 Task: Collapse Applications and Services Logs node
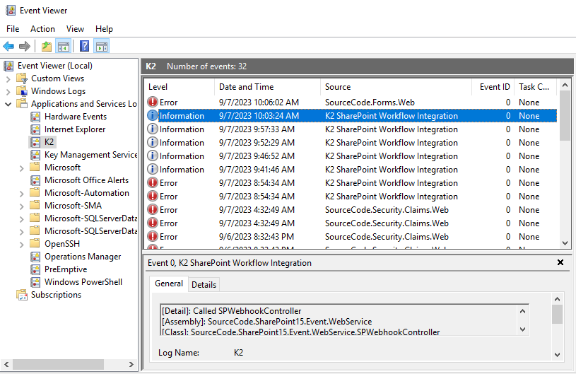pyautogui.click(x=8, y=105)
